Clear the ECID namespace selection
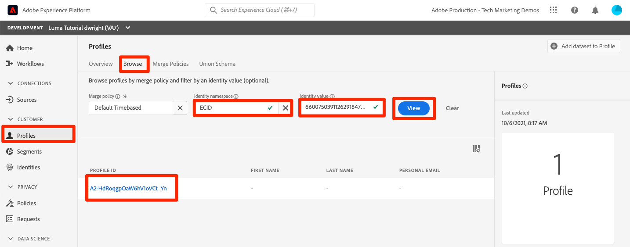 click(x=286, y=108)
